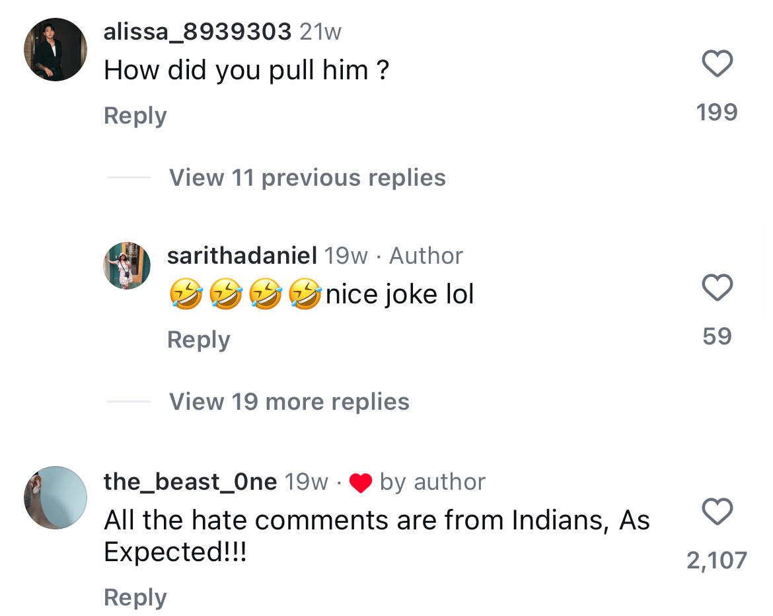Image resolution: width=773 pixels, height=616 pixels.
Task: Reply to sarithadaniel's nice joke comment
Action: pos(199,340)
